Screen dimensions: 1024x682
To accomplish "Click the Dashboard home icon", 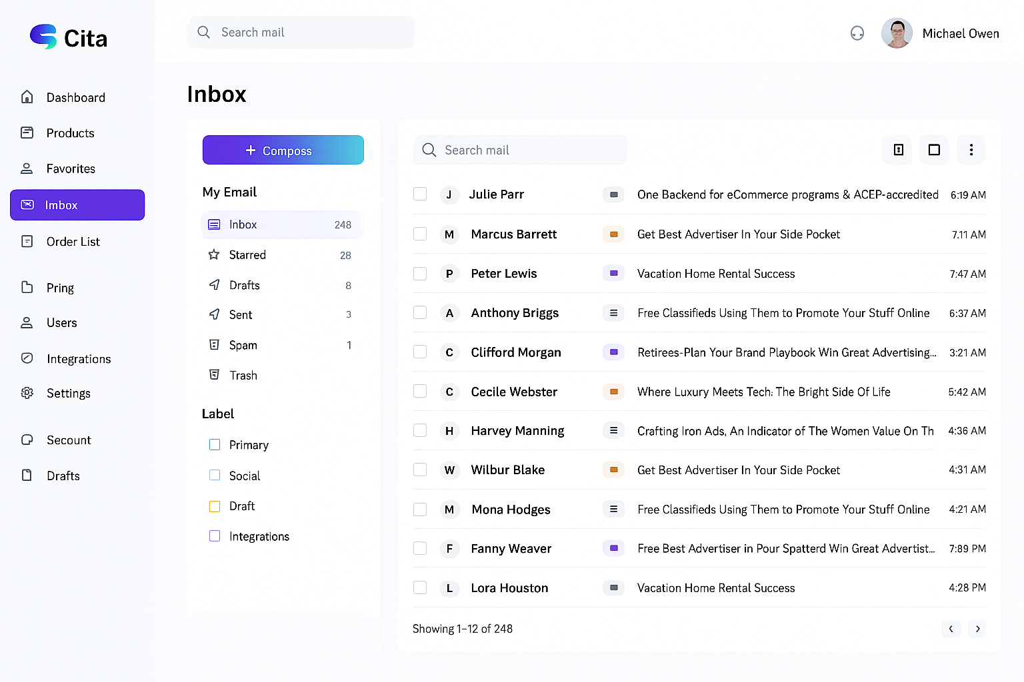I will pyautogui.click(x=27, y=97).
